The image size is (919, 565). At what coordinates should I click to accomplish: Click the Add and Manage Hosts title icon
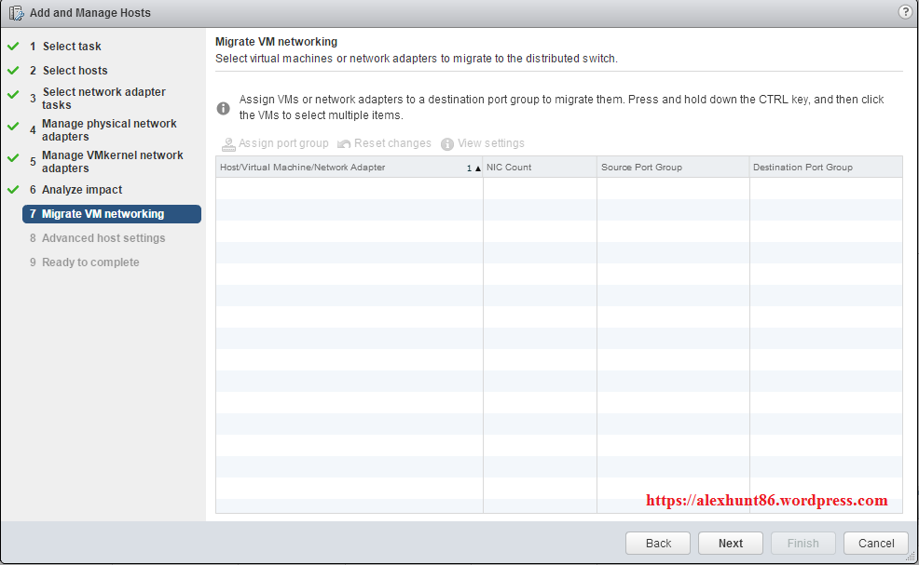pos(17,13)
